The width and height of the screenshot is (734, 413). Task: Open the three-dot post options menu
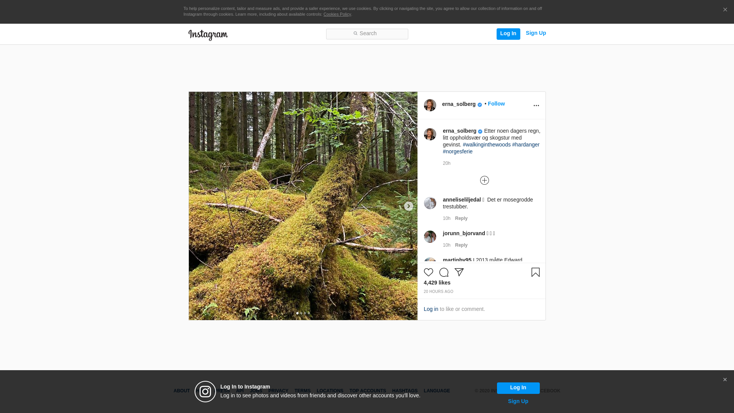tap(536, 106)
